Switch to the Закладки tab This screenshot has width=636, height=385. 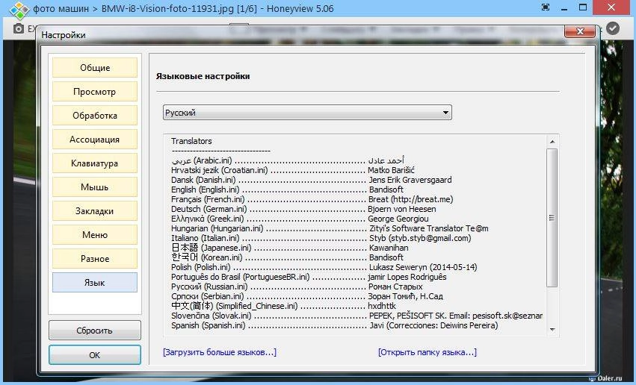[x=95, y=211]
